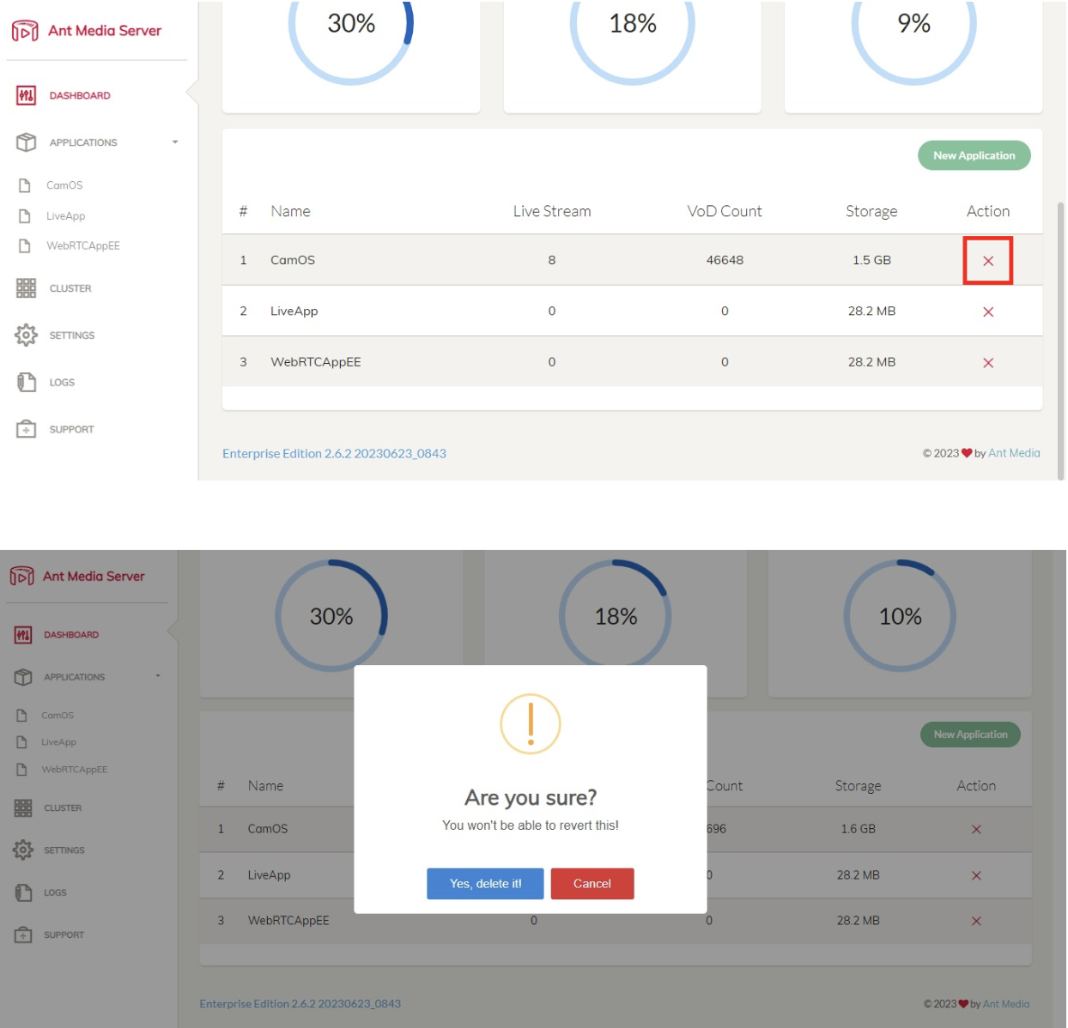Select WebRTCAppEE file icon in upper screenshot sidebar
This screenshot has width=1068, height=1028.
coord(25,246)
